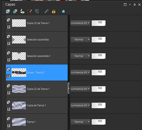
Task: Click the Duplicate Layer toolbar icon
Action: (x=15, y=11)
